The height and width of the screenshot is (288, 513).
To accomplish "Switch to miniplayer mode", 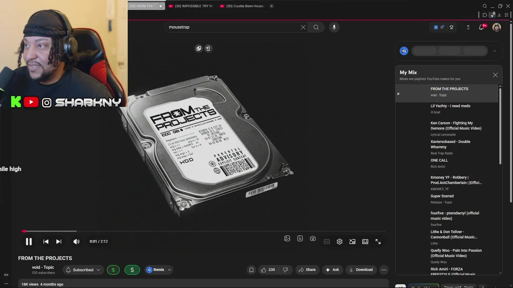I will coord(352,242).
